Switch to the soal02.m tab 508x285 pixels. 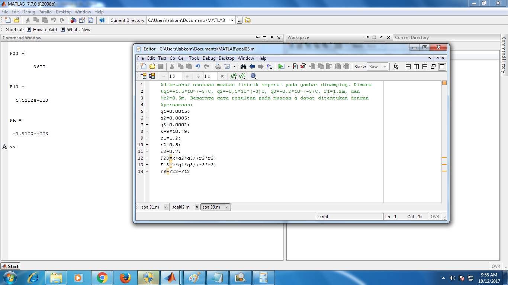tap(181, 207)
